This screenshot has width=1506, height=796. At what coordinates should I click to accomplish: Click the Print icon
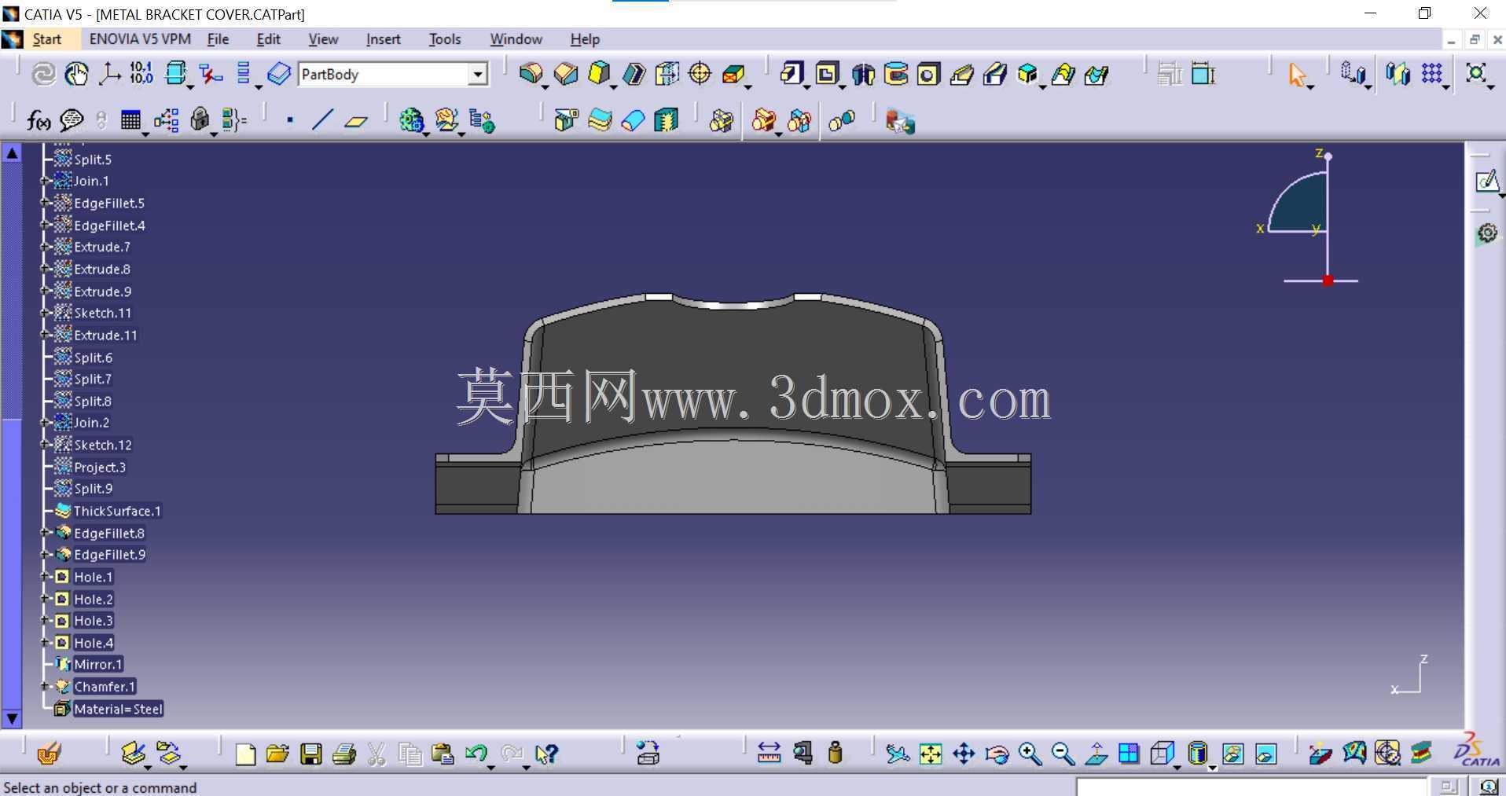343,754
